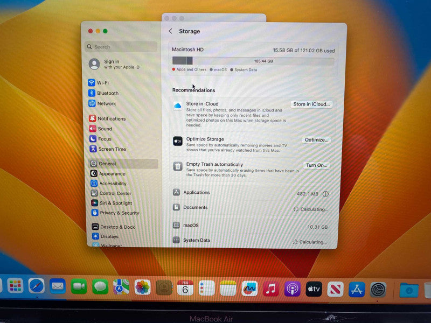The width and height of the screenshot is (431, 323).
Task: Go back using the Storage back chevron
Action: pyautogui.click(x=170, y=31)
